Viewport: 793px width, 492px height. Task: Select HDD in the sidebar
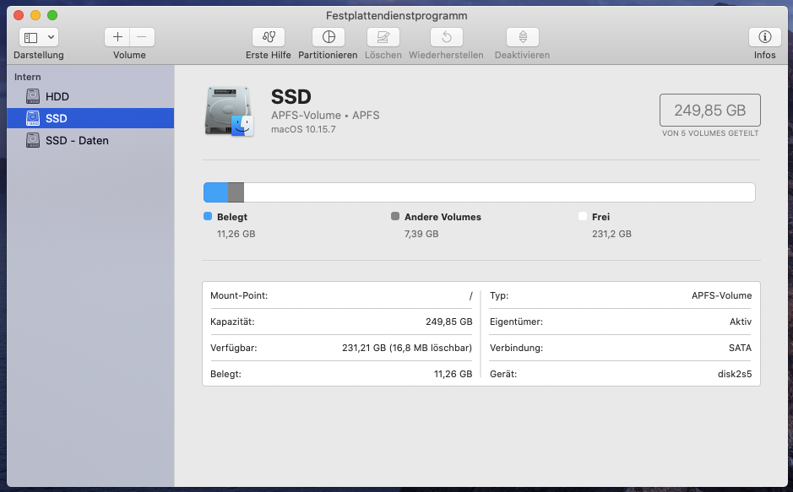point(57,97)
